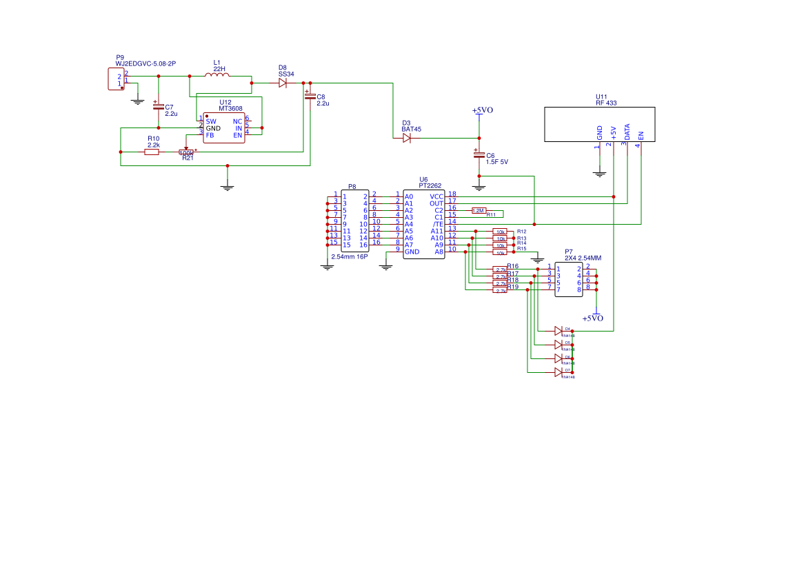Select the RF 433 label of U11
The width and height of the screenshot is (806, 570).
[606, 103]
